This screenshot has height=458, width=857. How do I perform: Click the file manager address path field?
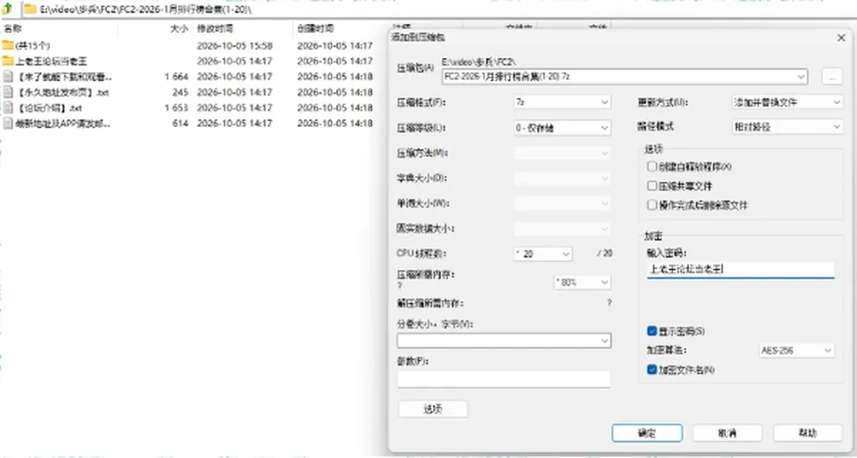click(437, 9)
